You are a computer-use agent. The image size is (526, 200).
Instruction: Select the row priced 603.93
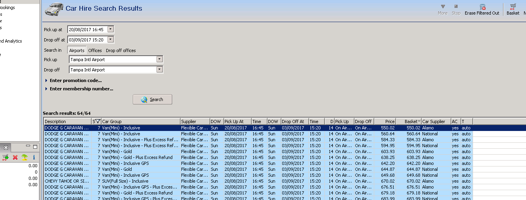pyautogui.click(x=285, y=151)
